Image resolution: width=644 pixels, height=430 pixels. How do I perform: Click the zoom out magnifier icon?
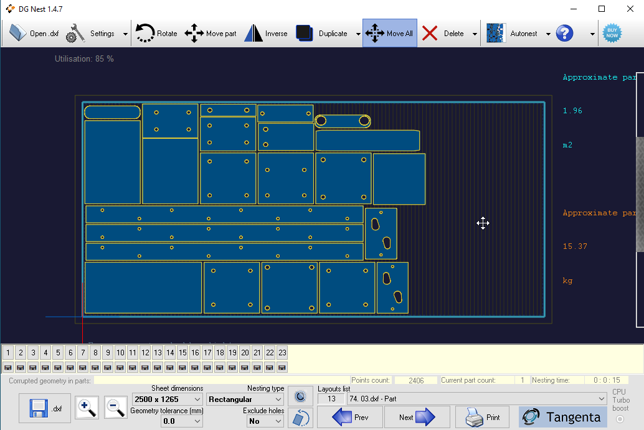(x=116, y=408)
